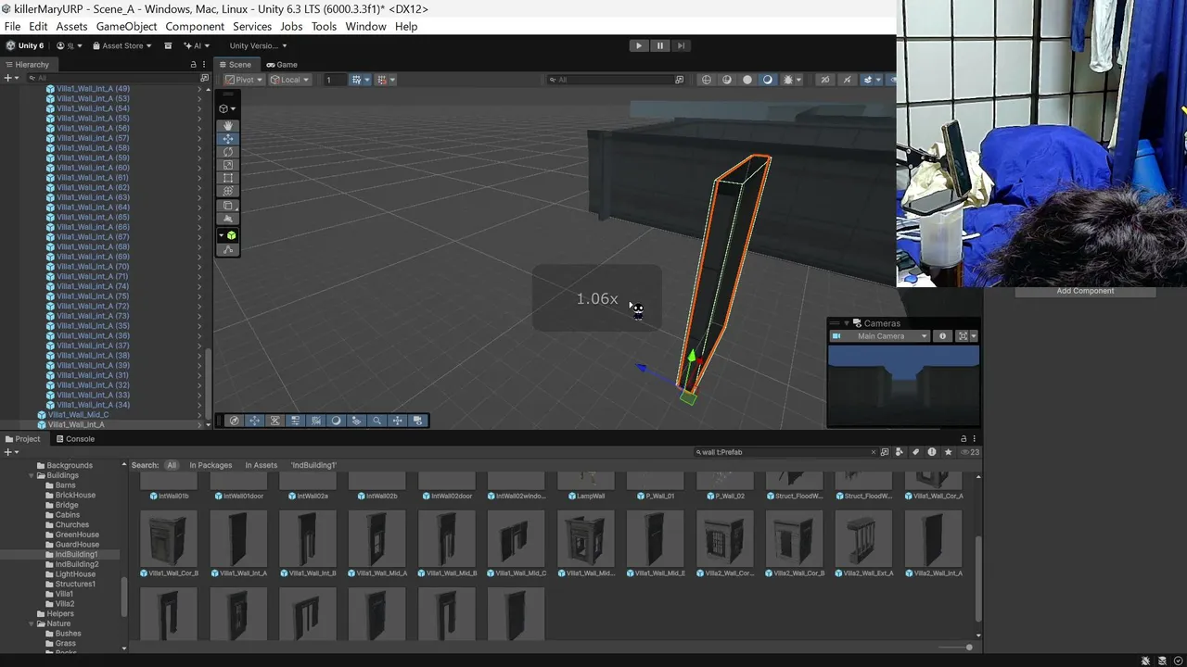Select the Rotate tool in scene tools
The image size is (1187, 667).
point(228,152)
